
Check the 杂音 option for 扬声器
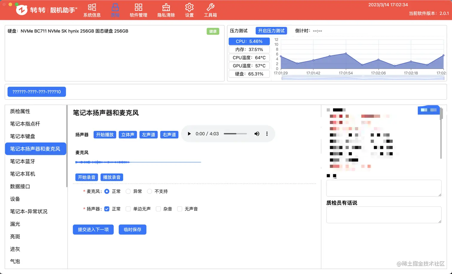158,209
